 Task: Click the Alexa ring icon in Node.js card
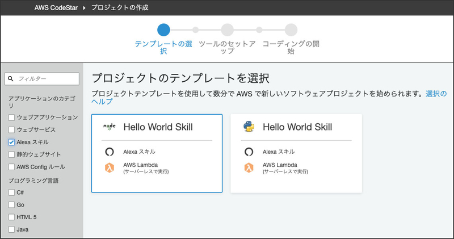(x=110, y=152)
